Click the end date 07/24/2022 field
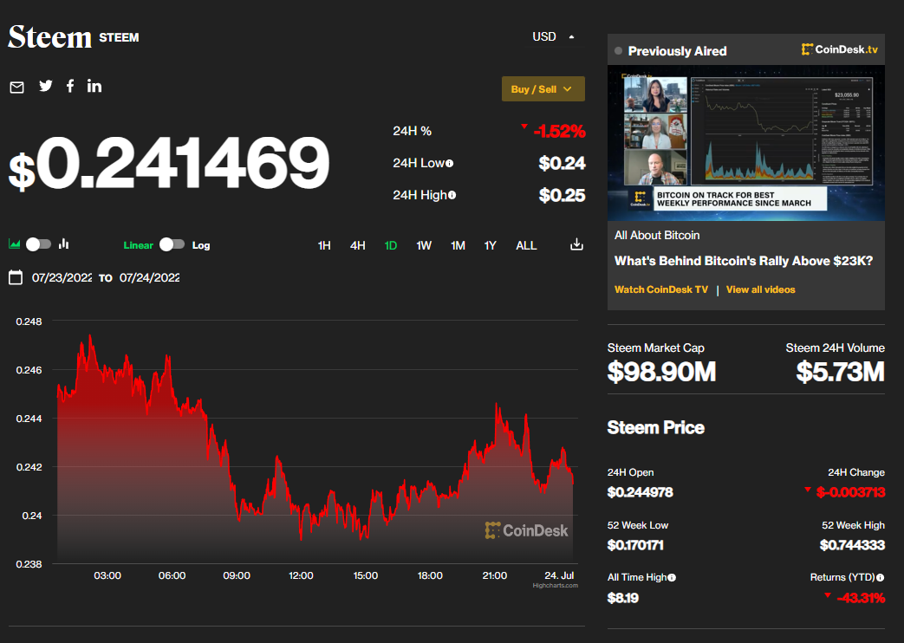Image resolution: width=904 pixels, height=643 pixels. pos(149,277)
